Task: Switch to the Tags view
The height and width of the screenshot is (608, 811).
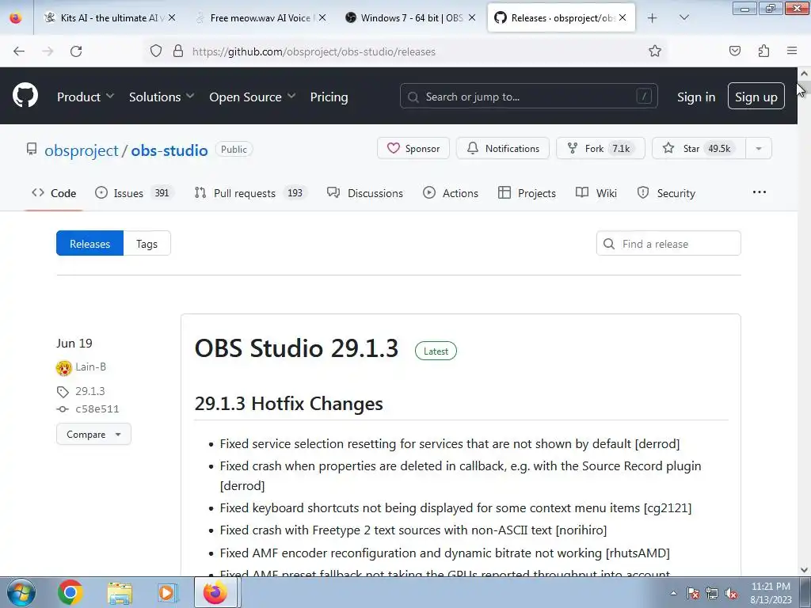Action: click(147, 244)
